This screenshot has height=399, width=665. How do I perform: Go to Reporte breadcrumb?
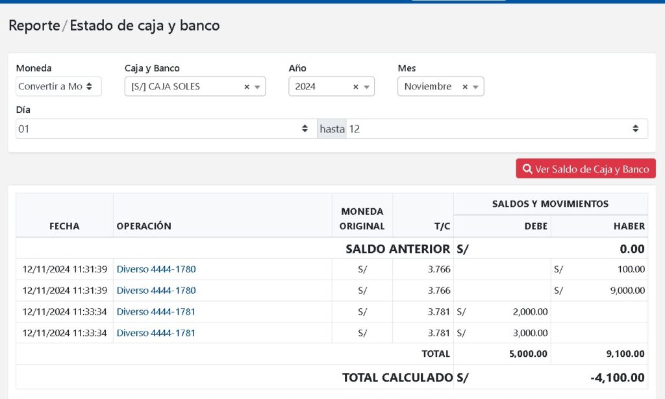click(x=34, y=26)
